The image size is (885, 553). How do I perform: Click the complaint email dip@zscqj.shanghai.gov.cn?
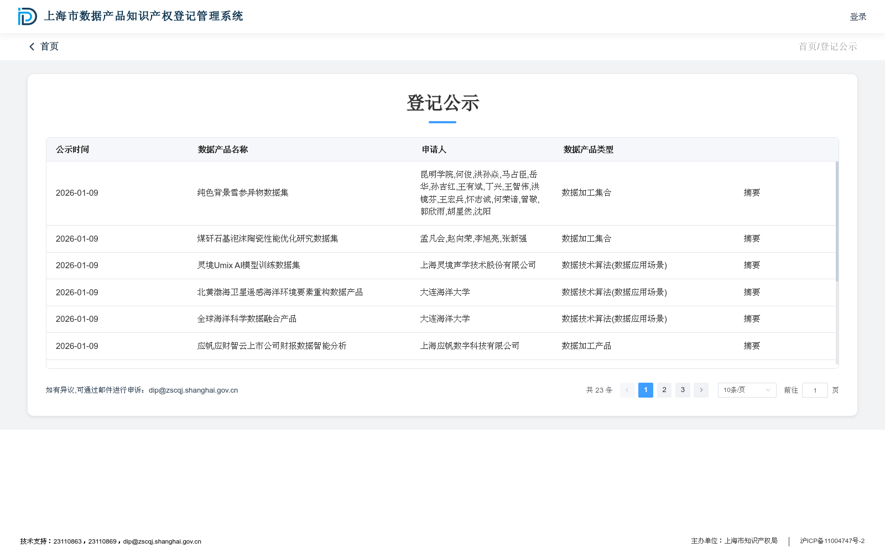point(193,390)
